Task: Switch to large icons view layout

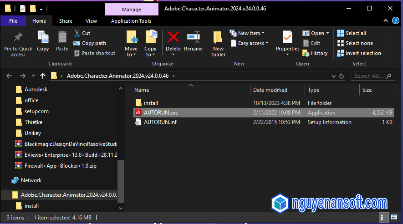Action: 394,217
